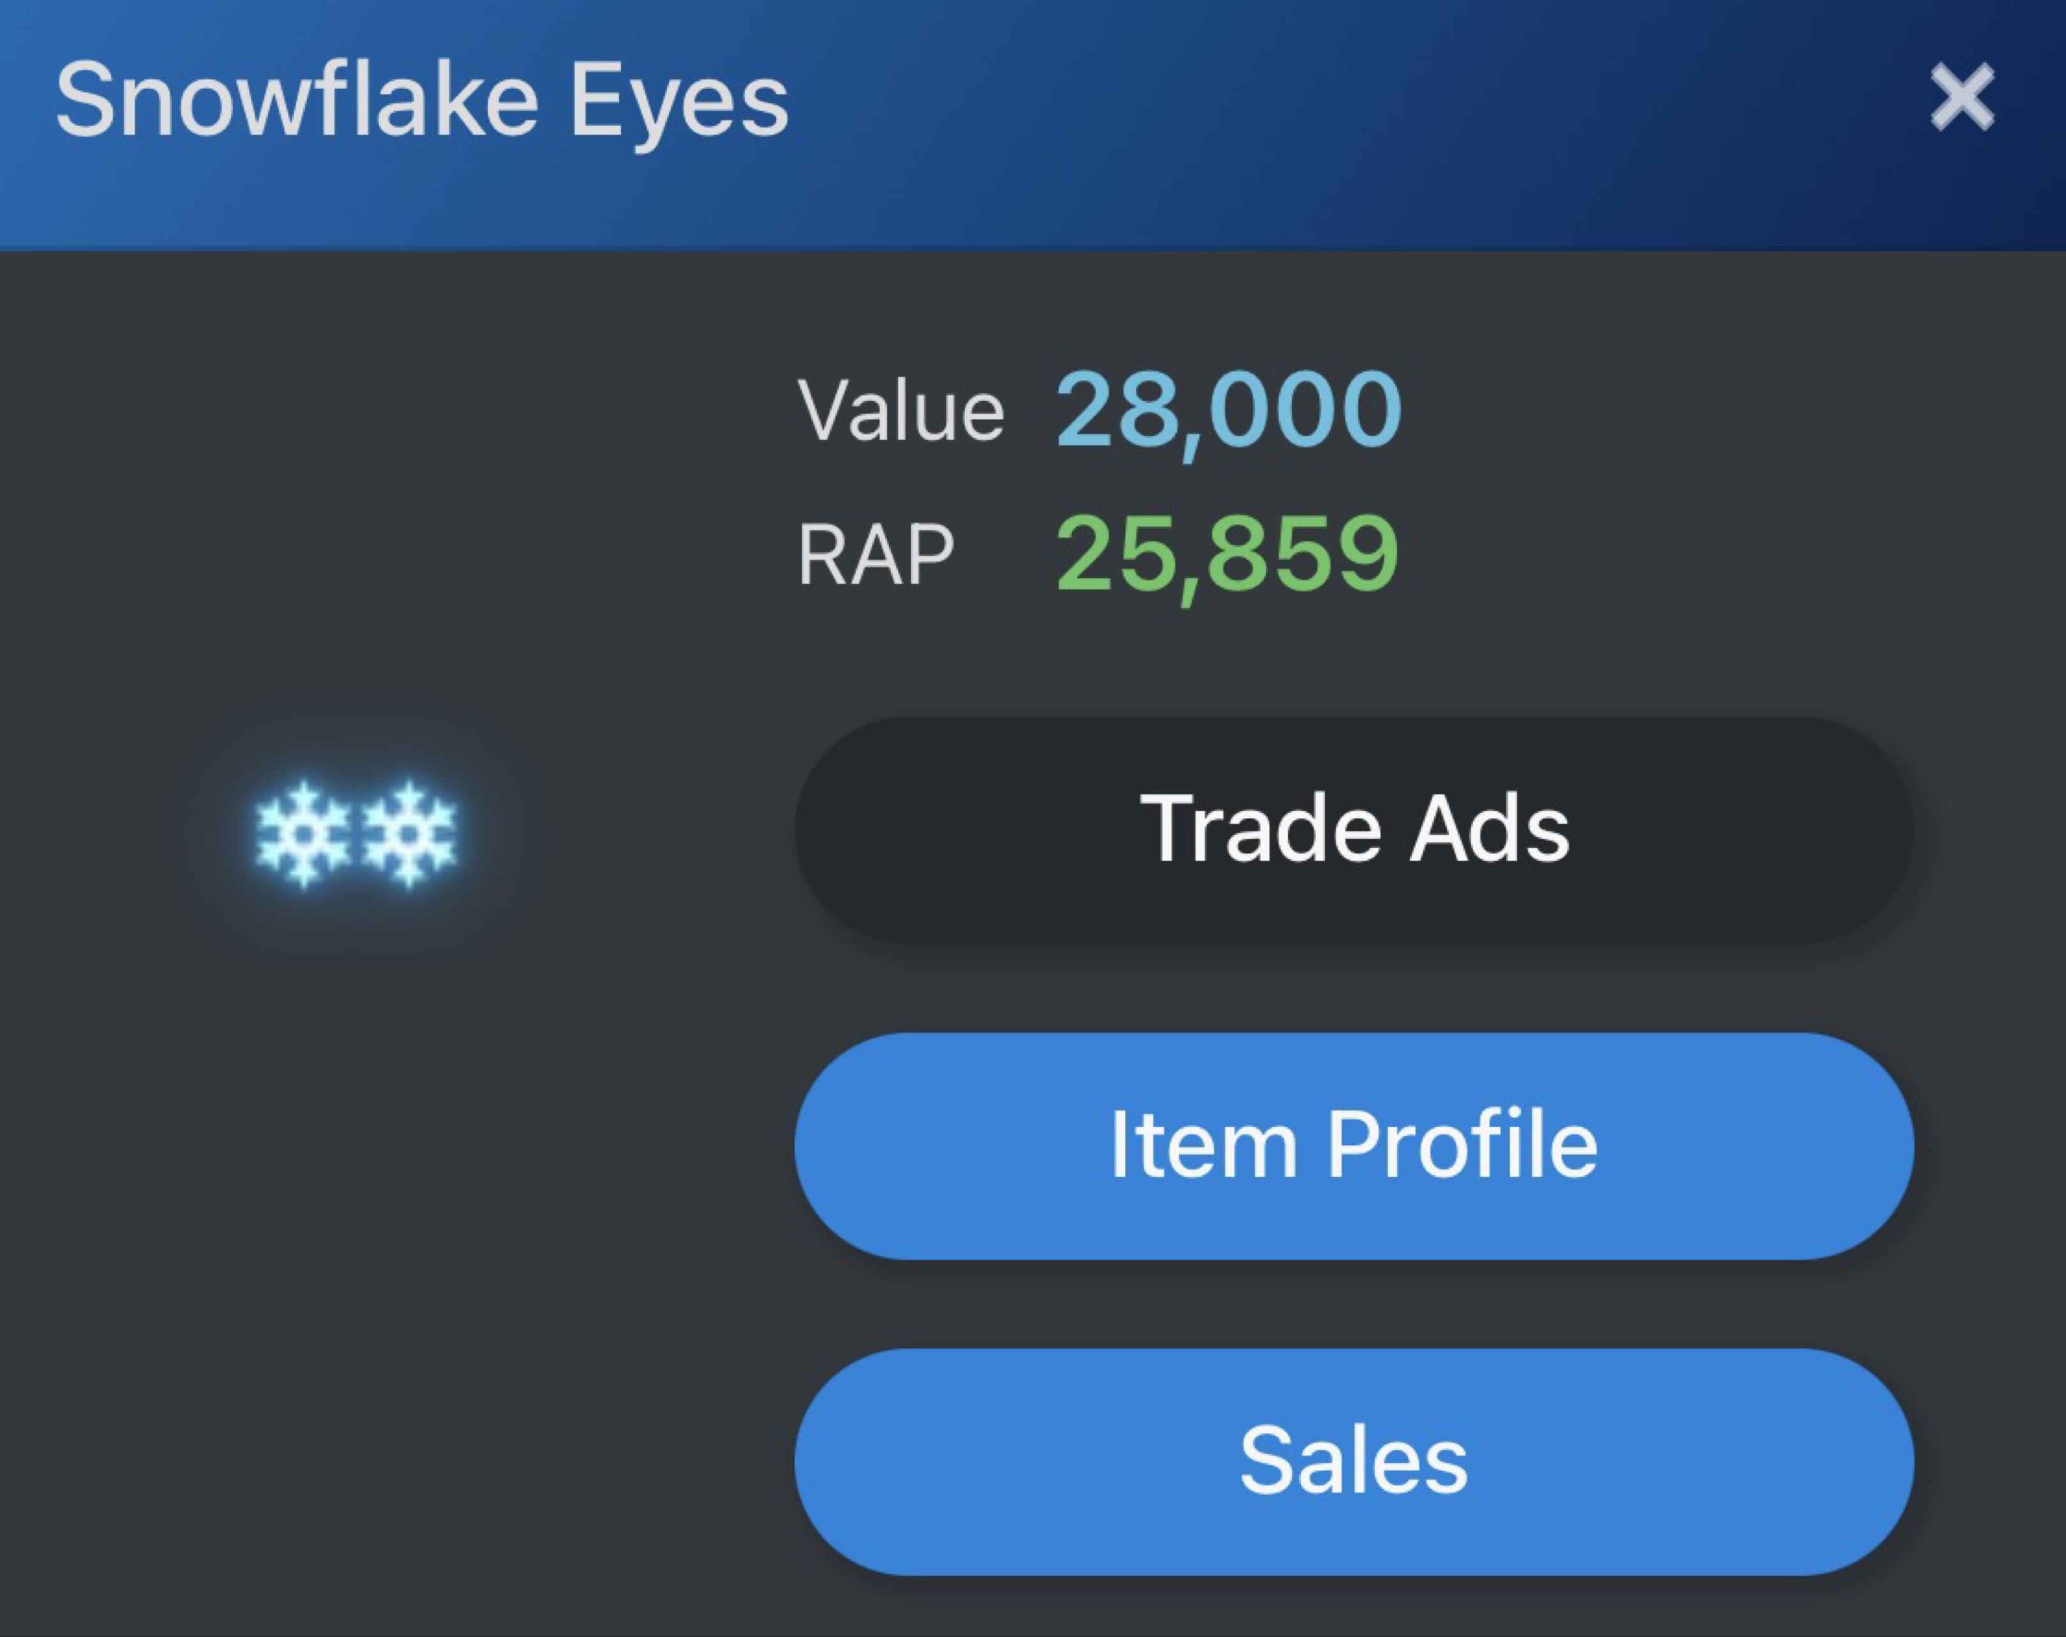The width and height of the screenshot is (2066, 1637).
Task: Click the Snowflake Eyes item thumbnail
Action: tap(356, 833)
